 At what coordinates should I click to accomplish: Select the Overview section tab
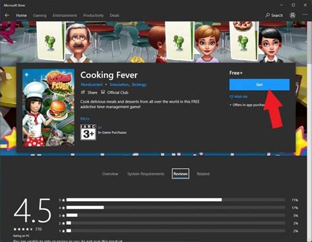[110, 174]
